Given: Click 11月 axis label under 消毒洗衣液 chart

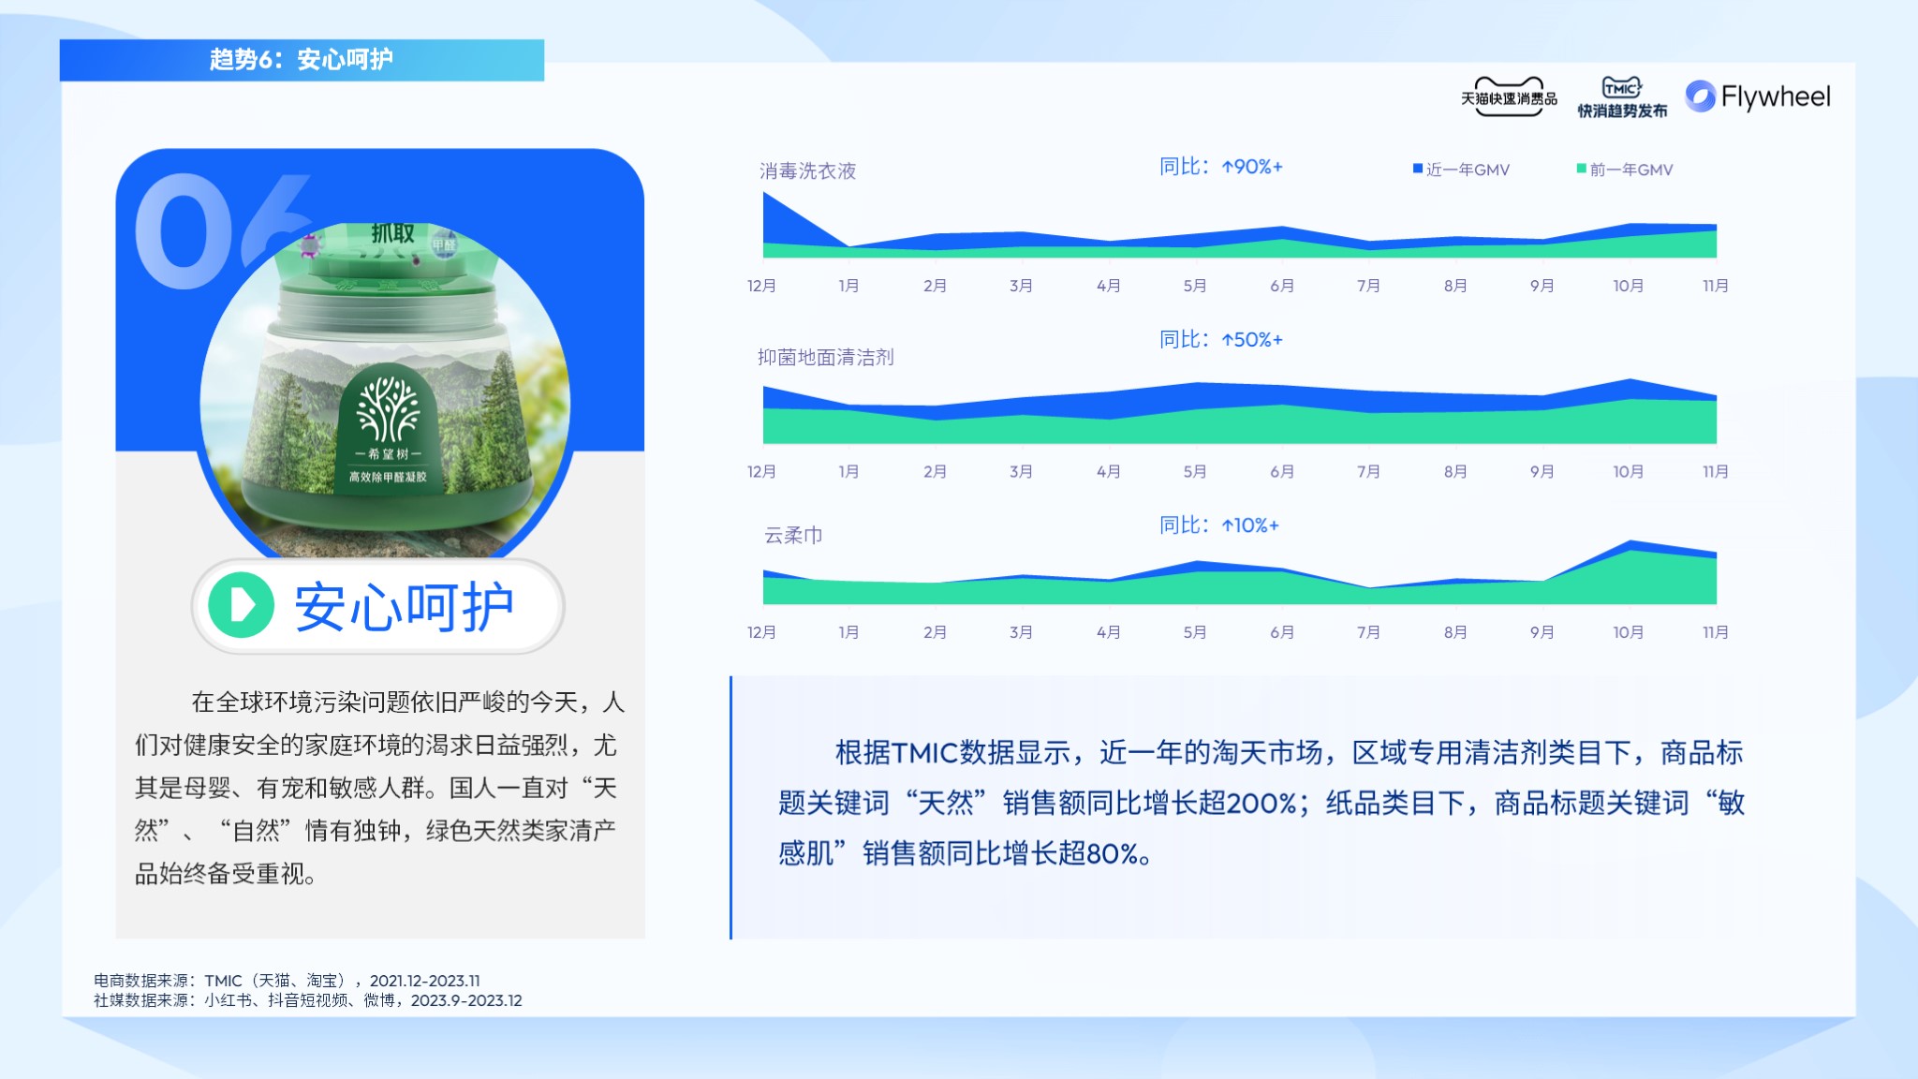Looking at the screenshot, I should click(x=1716, y=286).
